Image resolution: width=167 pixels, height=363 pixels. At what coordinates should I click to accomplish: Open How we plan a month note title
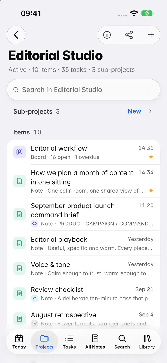pyautogui.click(x=82, y=177)
